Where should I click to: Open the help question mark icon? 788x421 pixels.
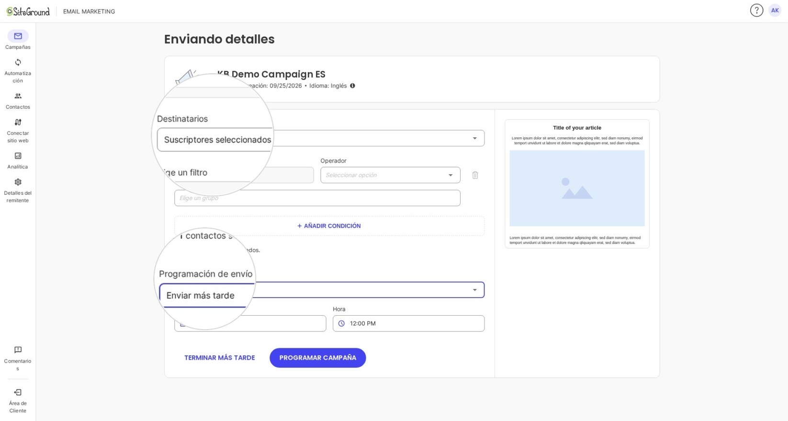pos(756,11)
